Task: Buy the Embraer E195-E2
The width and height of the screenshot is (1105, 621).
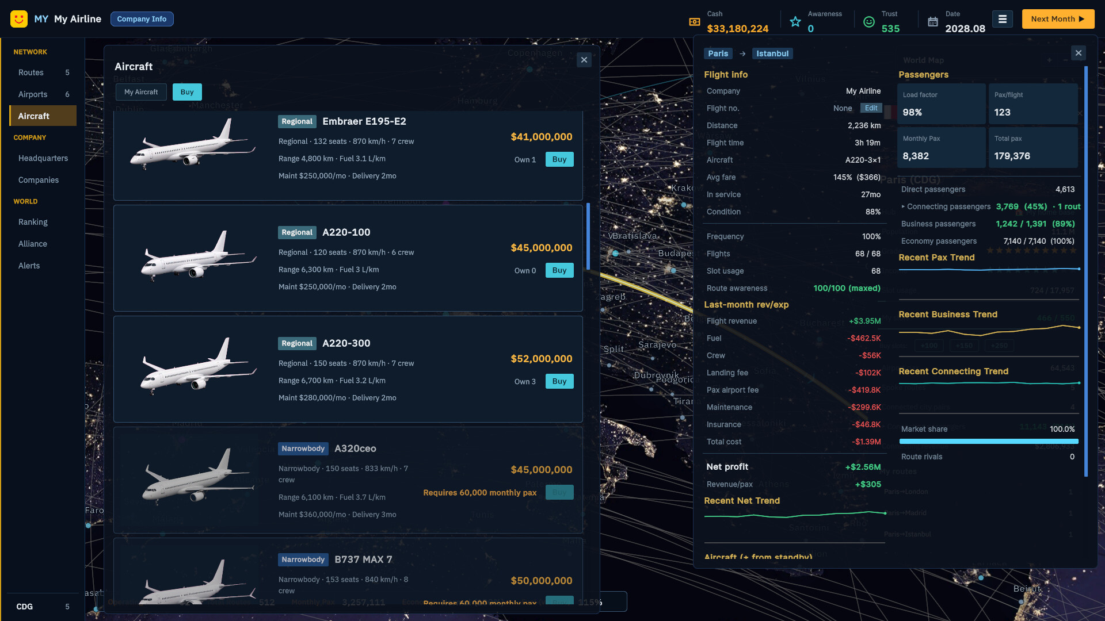Action: tap(559, 159)
